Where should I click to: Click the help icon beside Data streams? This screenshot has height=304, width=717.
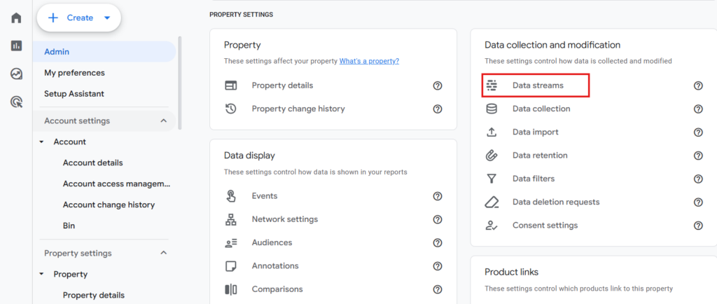(x=698, y=85)
